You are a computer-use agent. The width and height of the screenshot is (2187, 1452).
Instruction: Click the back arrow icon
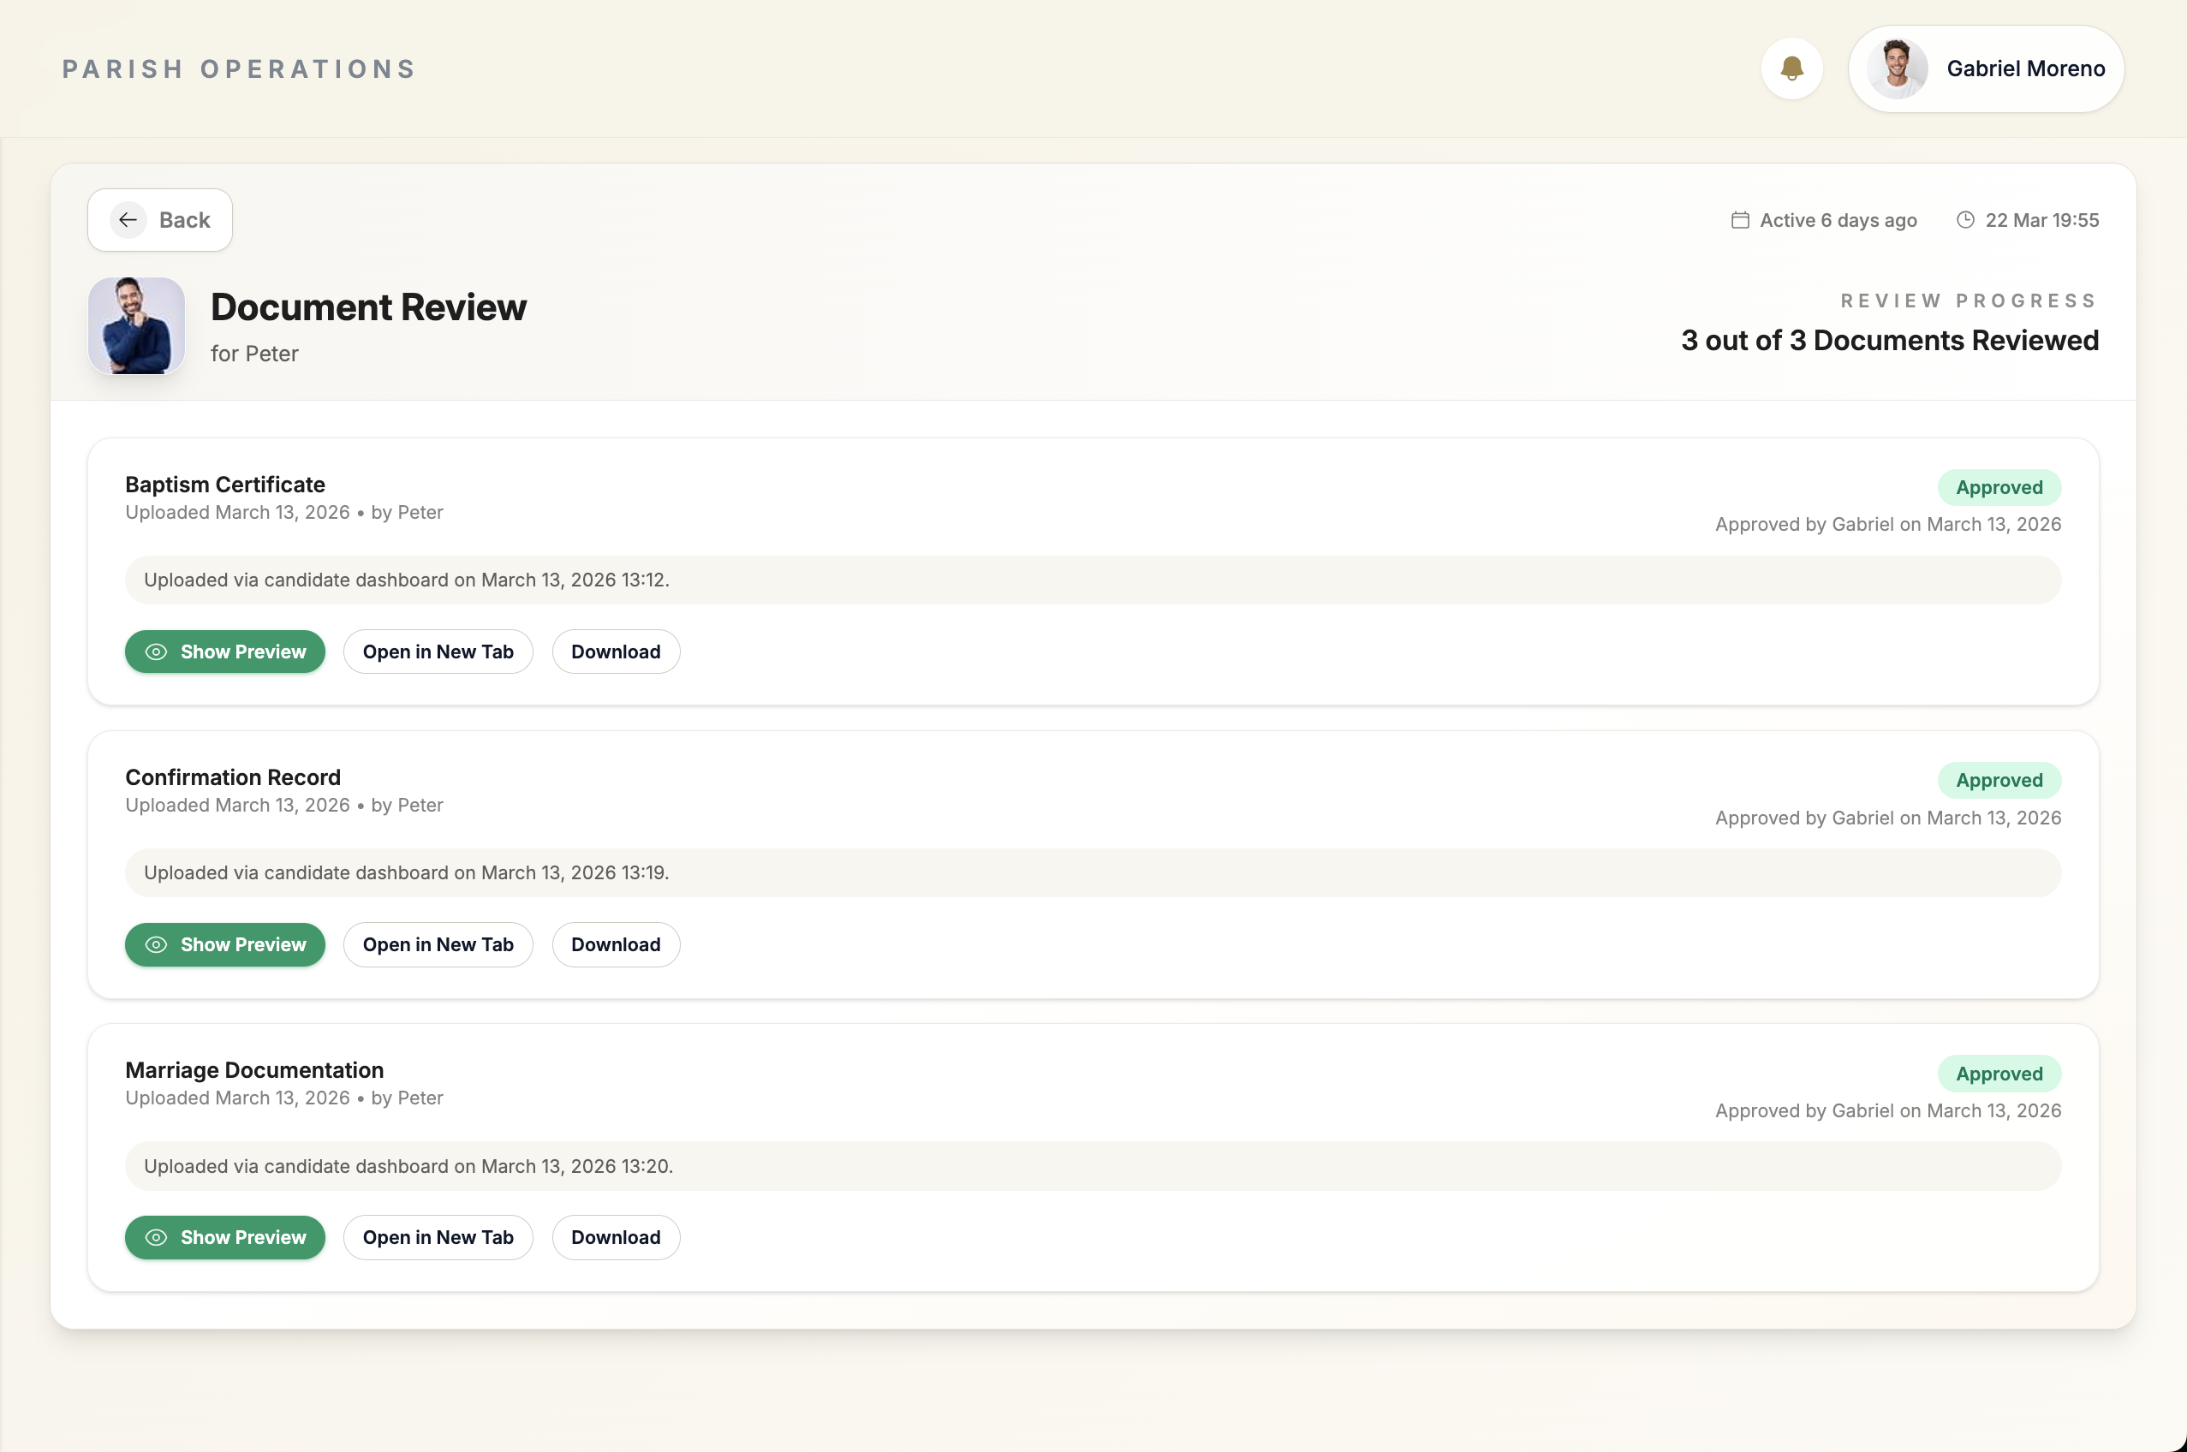pyautogui.click(x=128, y=219)
